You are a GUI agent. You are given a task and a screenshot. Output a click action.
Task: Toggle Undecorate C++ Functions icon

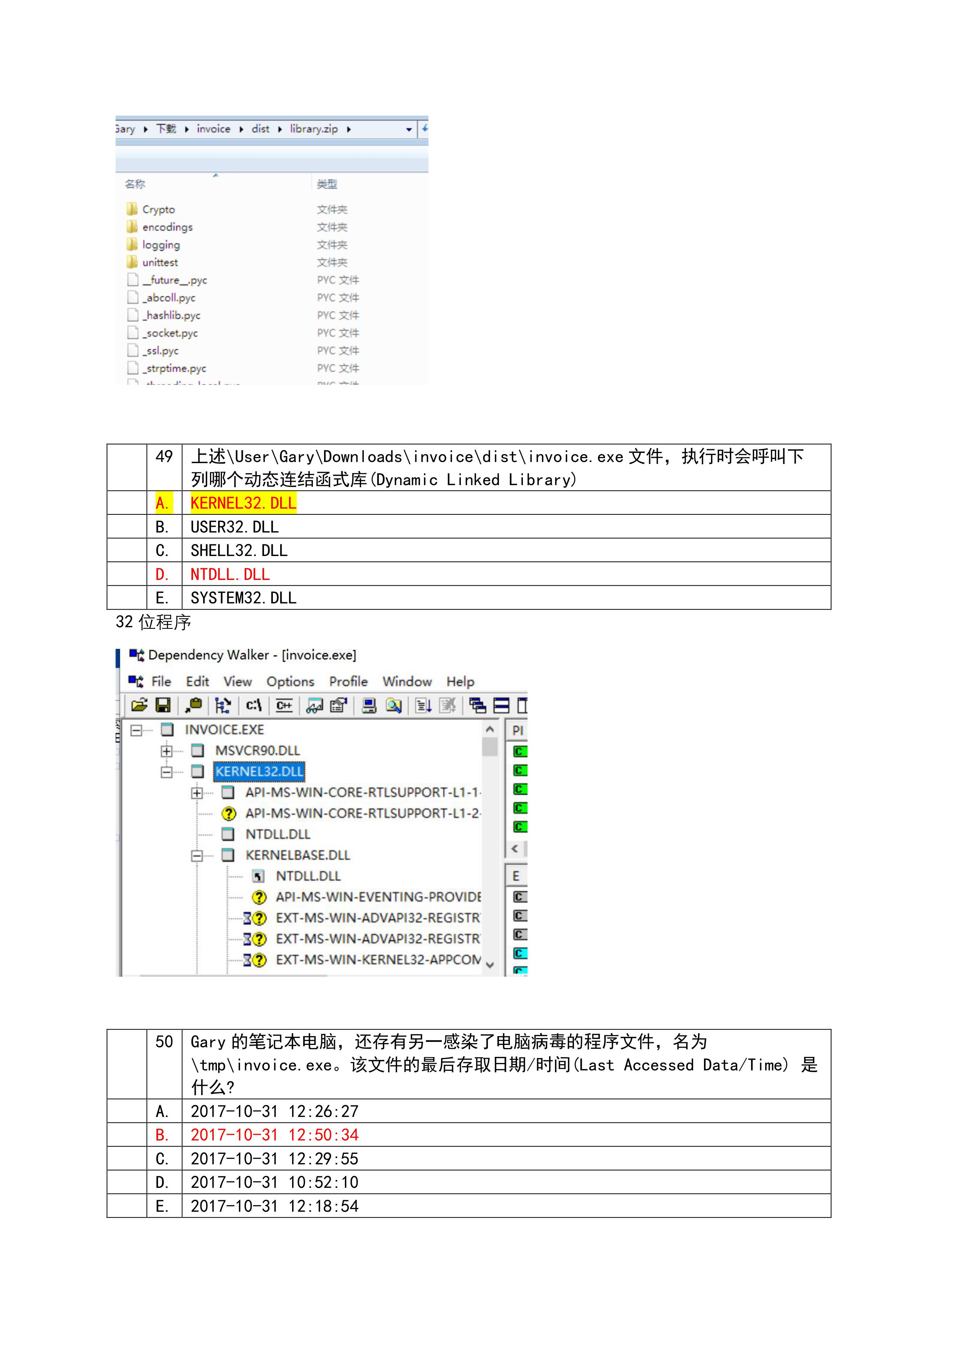click(x=284, y=705)
